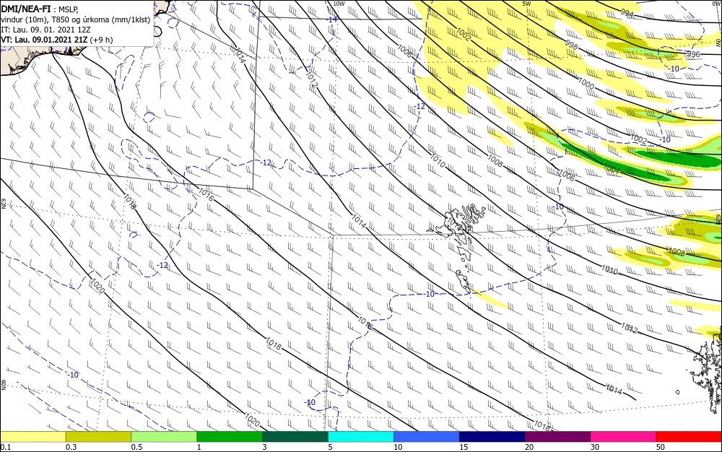Click the "5W" longitude label
The width and height of the screenshot is (722, 452).
[526, 4]
